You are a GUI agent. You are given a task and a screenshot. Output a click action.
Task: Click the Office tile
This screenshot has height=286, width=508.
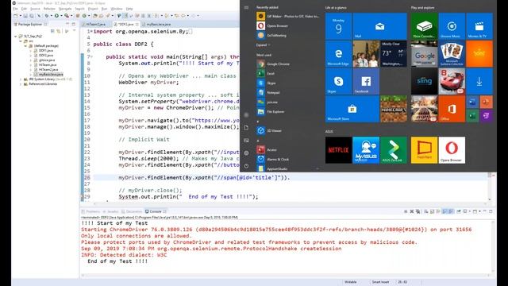452,109
